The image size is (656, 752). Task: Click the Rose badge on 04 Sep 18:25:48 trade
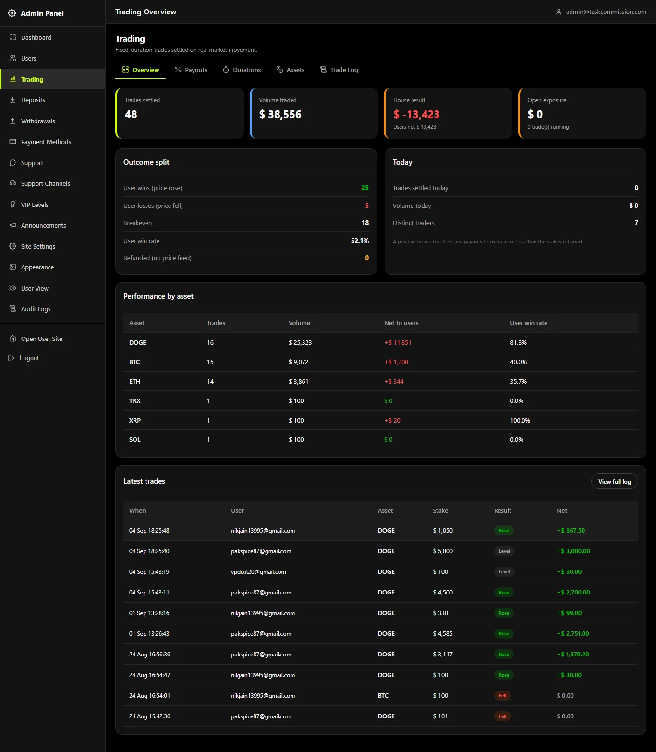point(504,531)
